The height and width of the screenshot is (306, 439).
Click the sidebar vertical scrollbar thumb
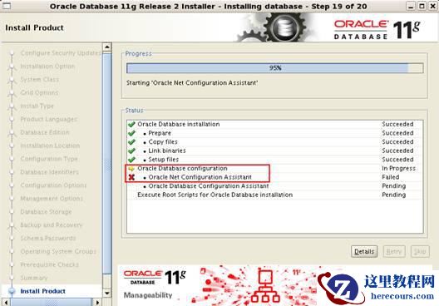tap(107, 164)
